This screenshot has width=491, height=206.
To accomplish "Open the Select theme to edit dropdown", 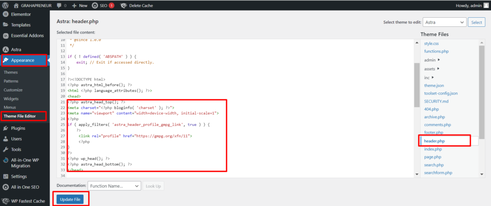I will pyautogui.click(x=444, y=22).
